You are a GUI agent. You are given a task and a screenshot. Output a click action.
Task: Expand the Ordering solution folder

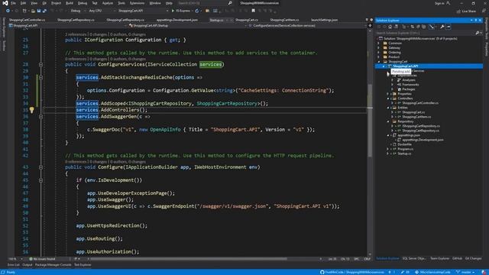pos(379,53)
